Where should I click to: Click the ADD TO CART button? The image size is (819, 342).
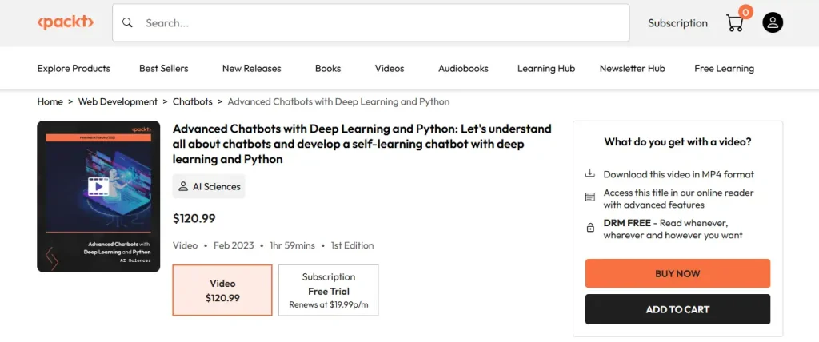click(677, 309)
